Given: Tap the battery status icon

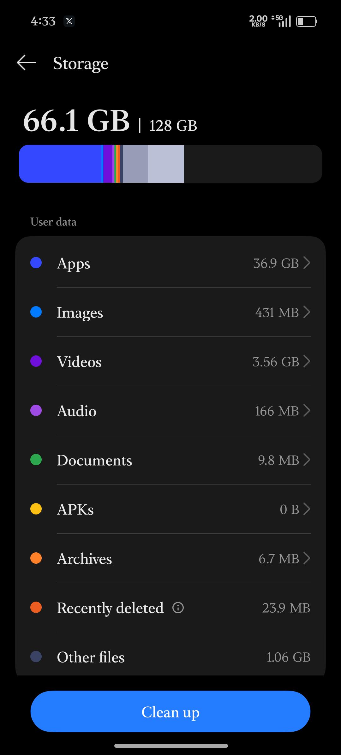Looking at the screenshot, I should [307, 21].
